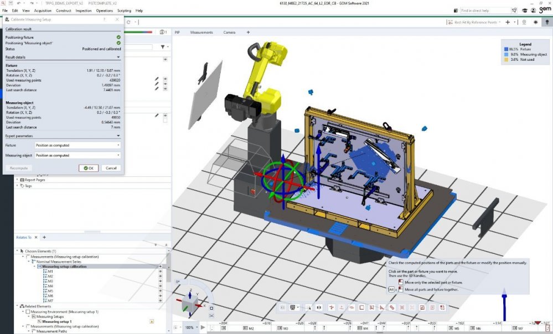Click the help book icon beside the search field
The width and height of the screenshot is (553, 334).
coord(456,11)
